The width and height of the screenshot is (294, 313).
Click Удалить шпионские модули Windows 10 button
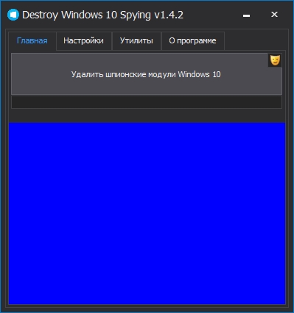coord(147,74)
